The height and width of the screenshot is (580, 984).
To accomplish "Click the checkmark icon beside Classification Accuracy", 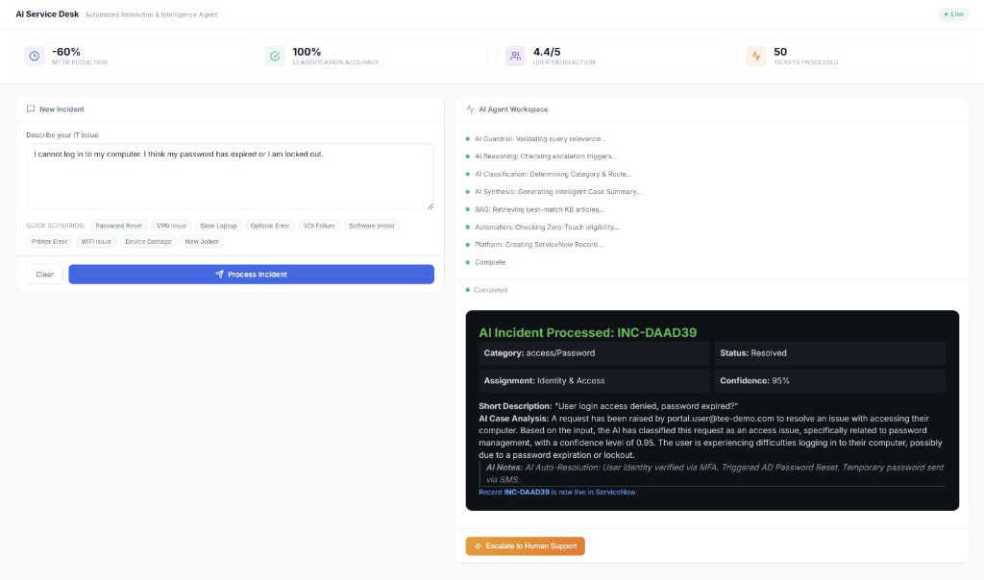I will click(274, 56).
